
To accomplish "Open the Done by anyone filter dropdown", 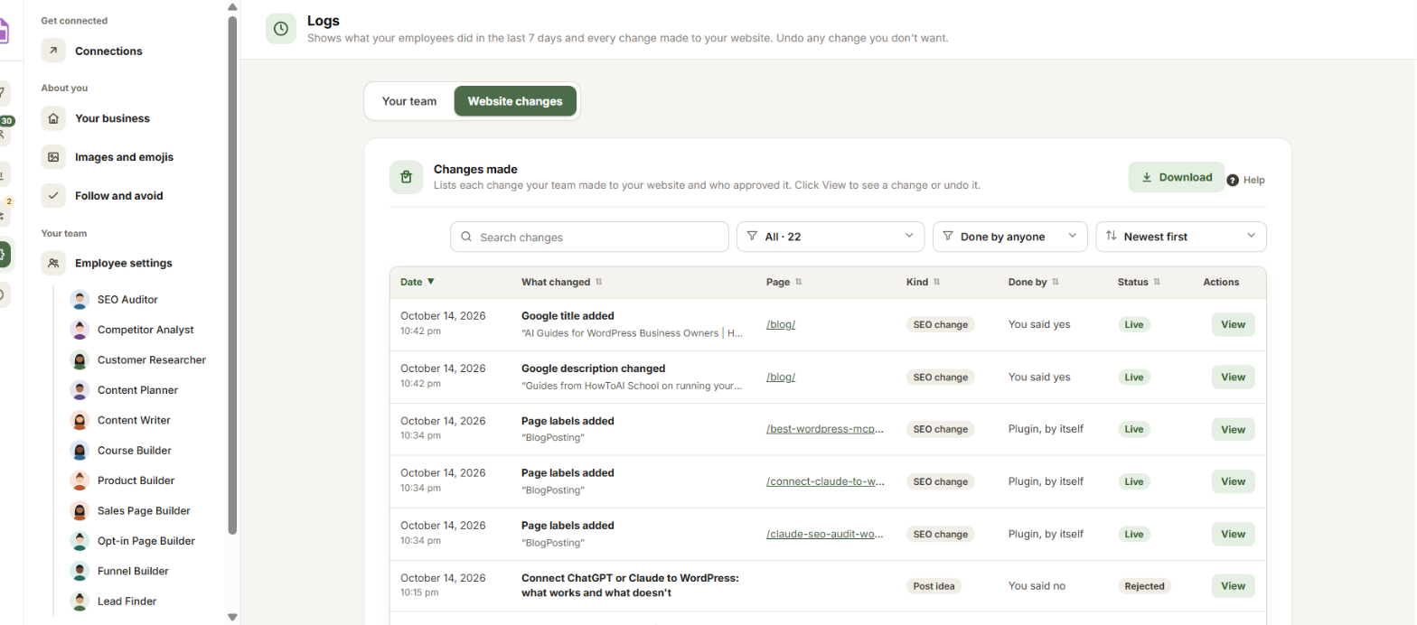I will click(1009, 237).
